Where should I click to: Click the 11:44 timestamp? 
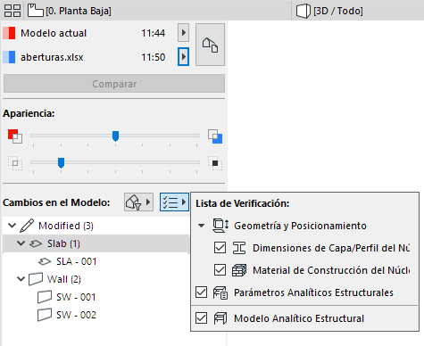[153, 33]
